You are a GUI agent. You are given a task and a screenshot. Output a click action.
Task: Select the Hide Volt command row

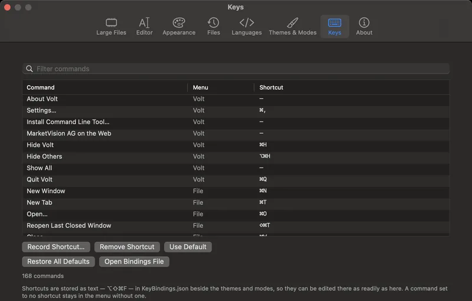click(x=235, y=145)
